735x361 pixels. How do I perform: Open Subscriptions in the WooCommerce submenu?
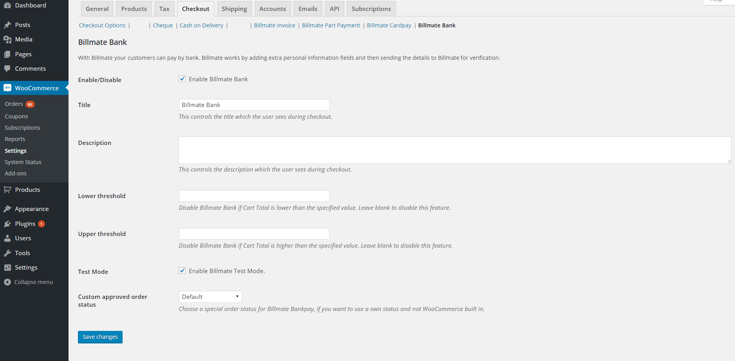coord(22,128)
